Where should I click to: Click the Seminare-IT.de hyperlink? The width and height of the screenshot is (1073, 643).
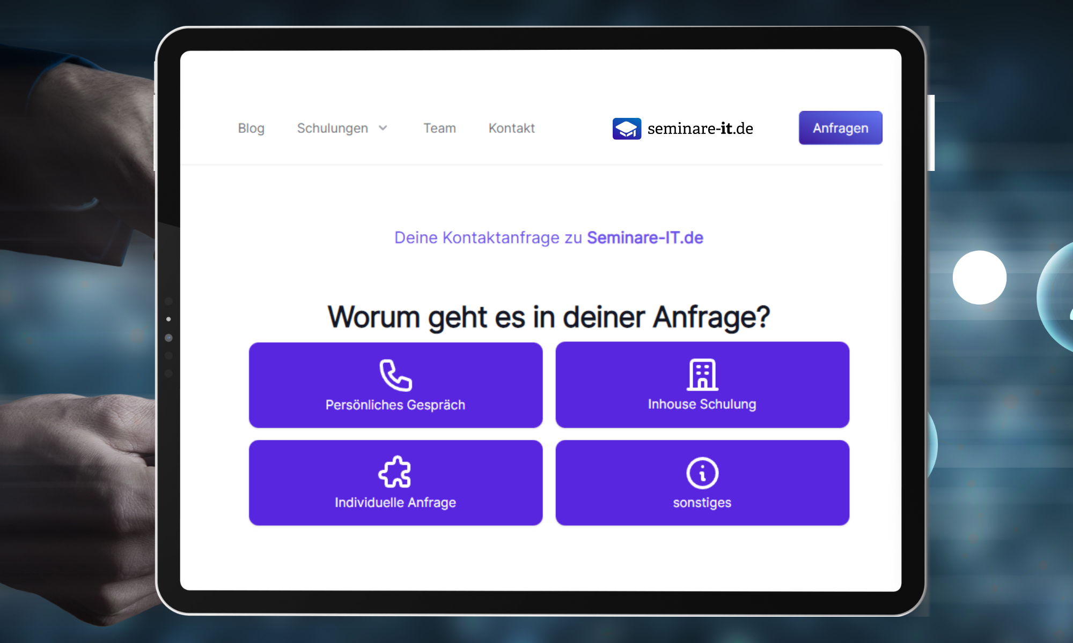tap(646, 236)
